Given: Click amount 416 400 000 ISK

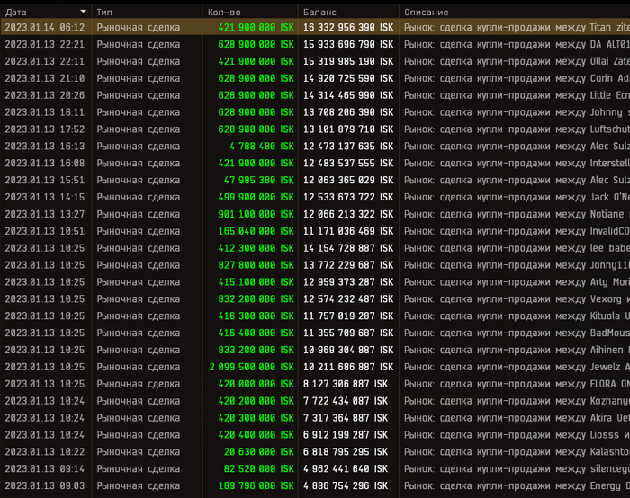Looking at the screenshot, I should pos(256,333).
